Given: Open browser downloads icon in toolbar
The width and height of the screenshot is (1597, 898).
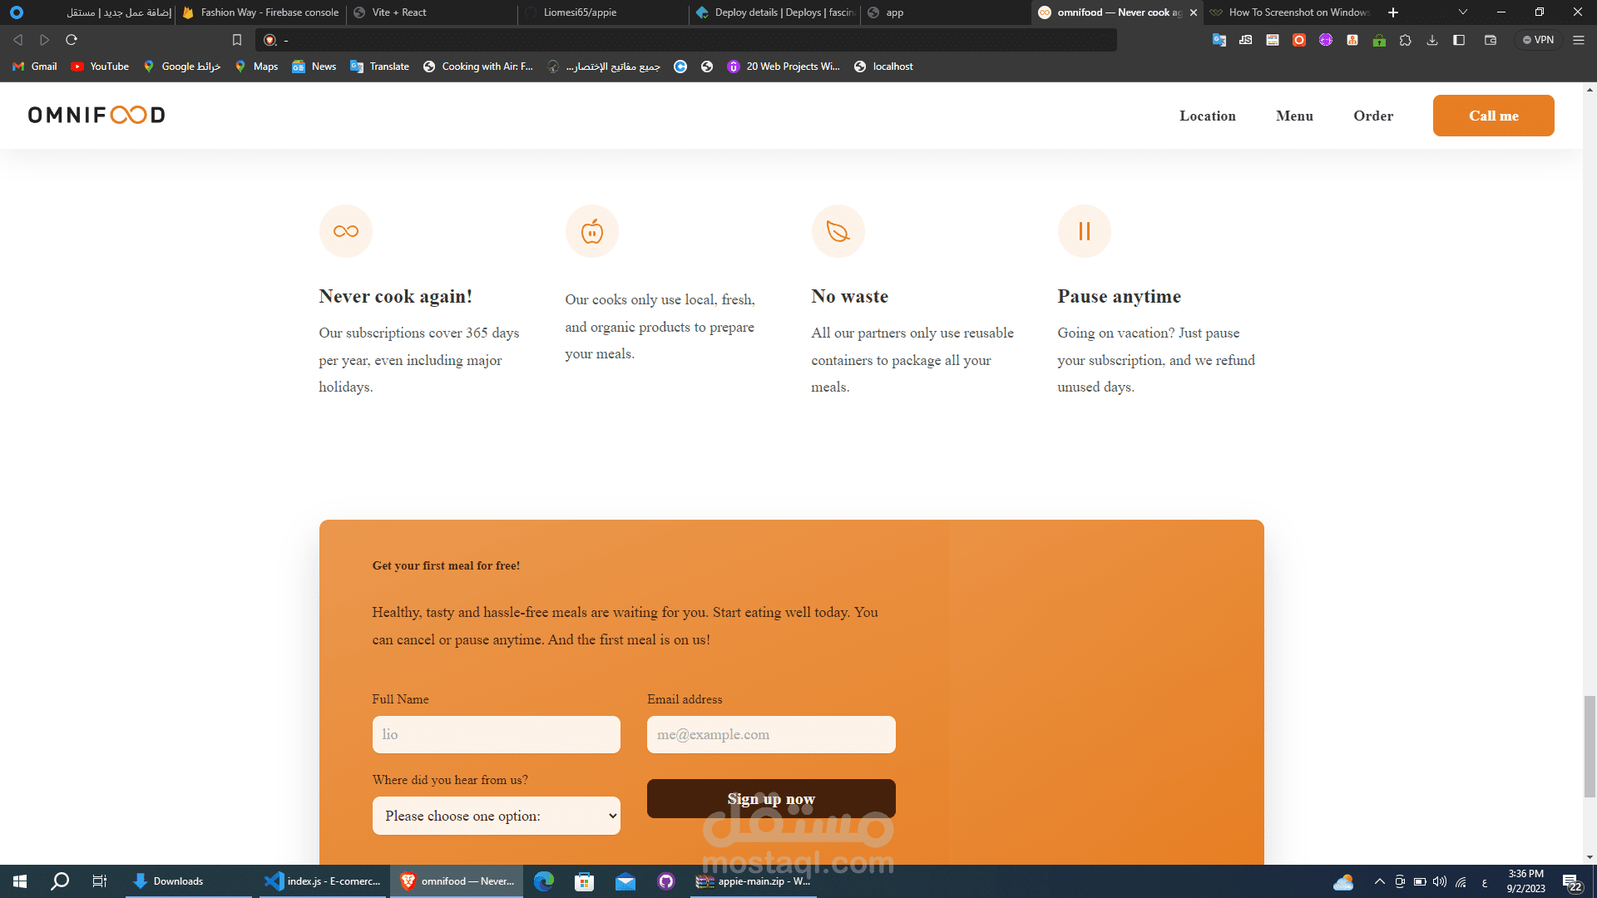Looking at the screenshot, I should (1432, 40).
